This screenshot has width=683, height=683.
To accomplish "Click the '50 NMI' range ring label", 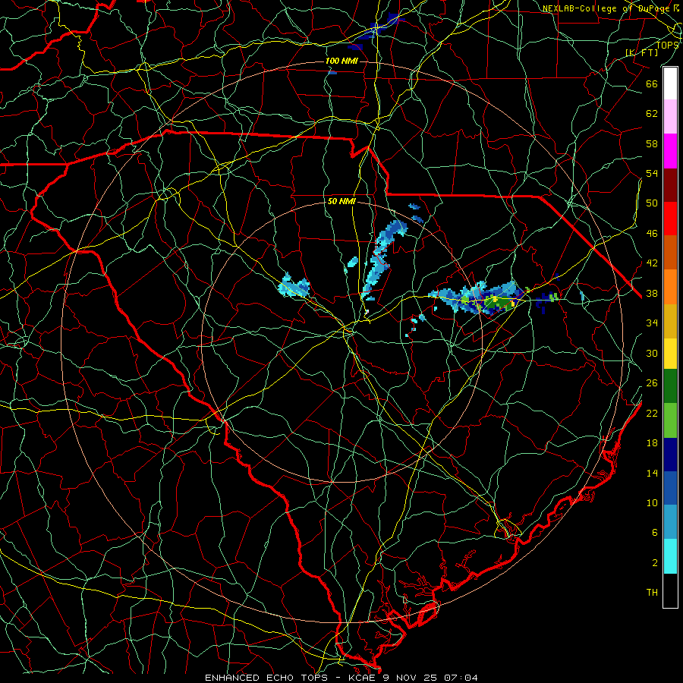I will (x=341, y=201).
